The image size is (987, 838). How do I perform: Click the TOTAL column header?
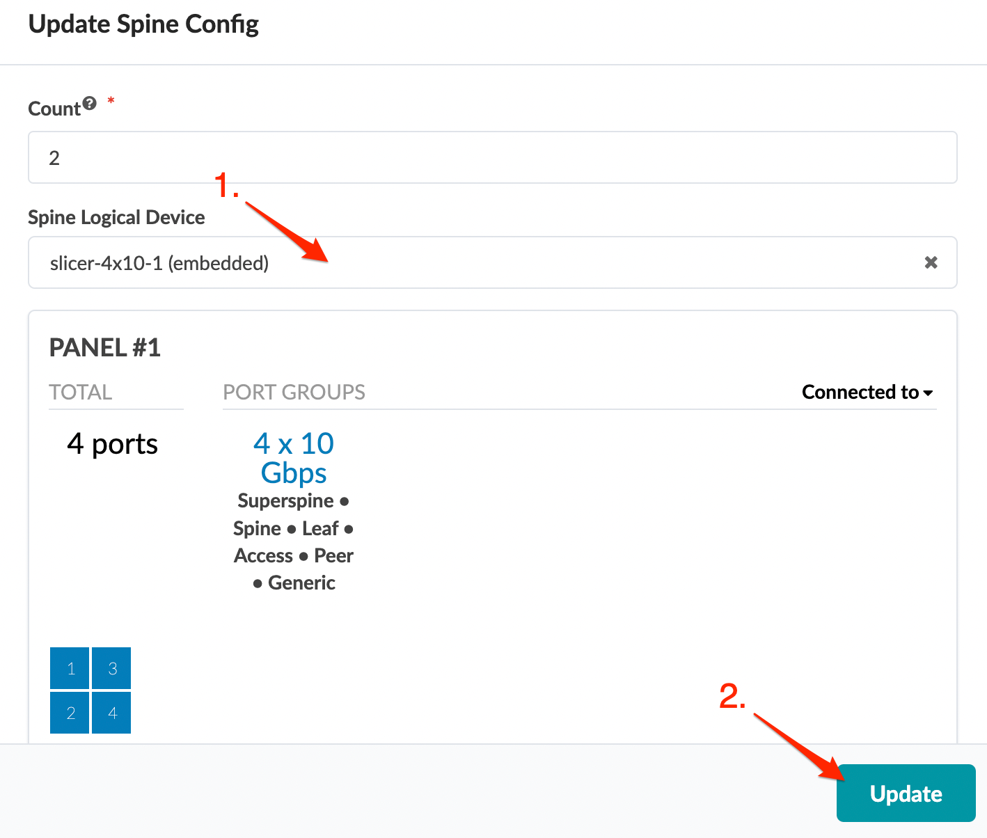click(x=81, y=393)
